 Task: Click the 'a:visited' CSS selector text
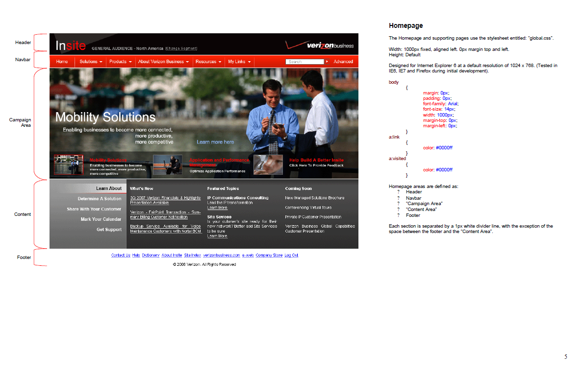pyautogui.click(x=398, y=159)
